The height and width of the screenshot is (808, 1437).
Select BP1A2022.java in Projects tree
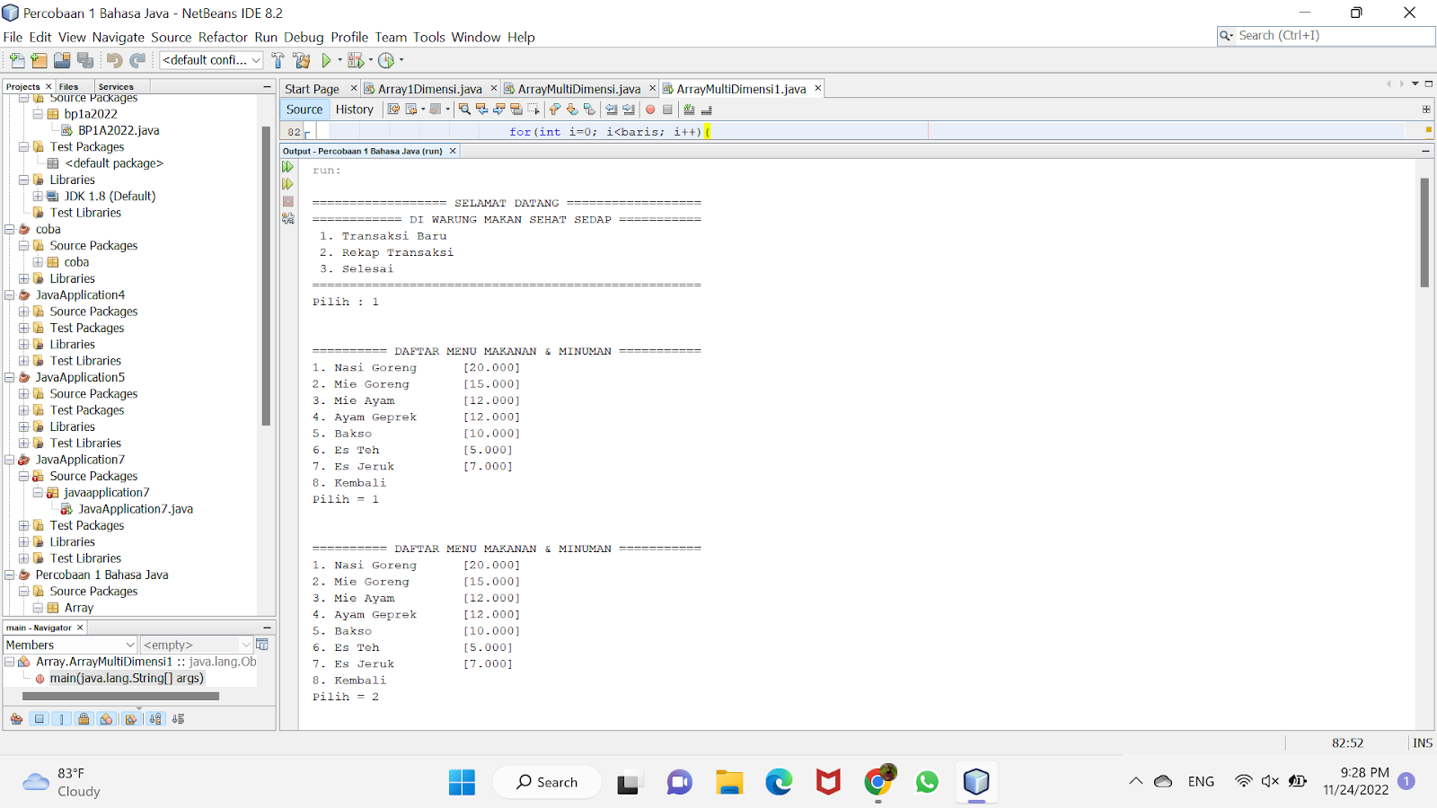coord(119,131)
